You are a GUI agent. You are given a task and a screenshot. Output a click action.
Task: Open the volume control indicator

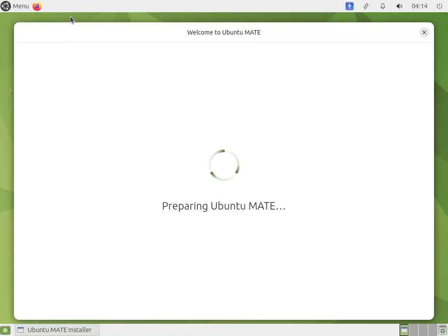(x=399, y=6)
